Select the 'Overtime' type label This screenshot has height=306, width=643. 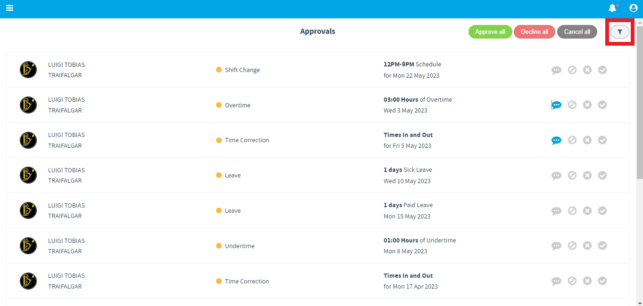[238, 105]
